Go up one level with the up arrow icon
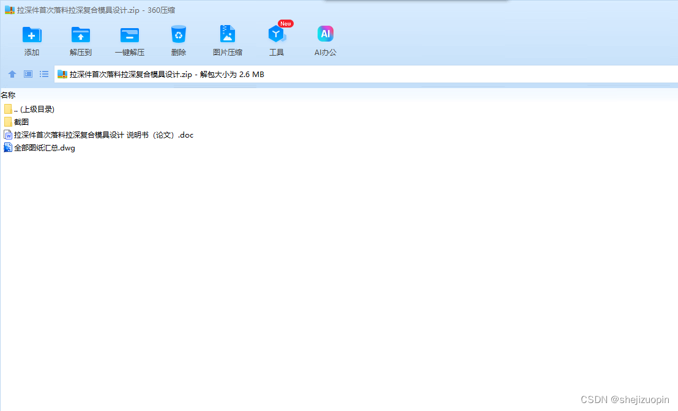The height and width of the screenshot is (411, 678). (12, 75)
